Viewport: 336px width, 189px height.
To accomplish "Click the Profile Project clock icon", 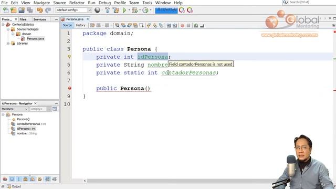I will click(145, 10).
